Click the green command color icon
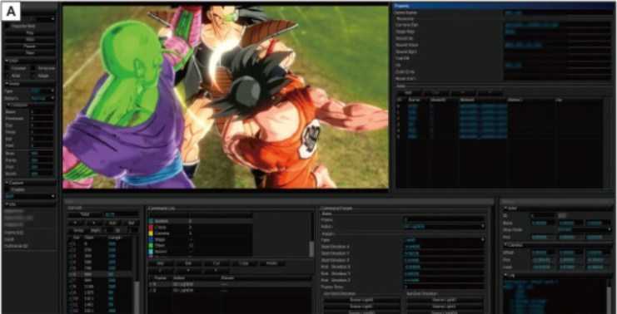Image resolution: width=617 pixels, height=314 pixels. pos(151,246)
